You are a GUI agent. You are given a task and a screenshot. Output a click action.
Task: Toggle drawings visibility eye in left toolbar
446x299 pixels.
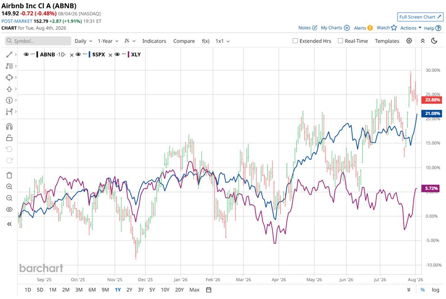pos(9,209)
